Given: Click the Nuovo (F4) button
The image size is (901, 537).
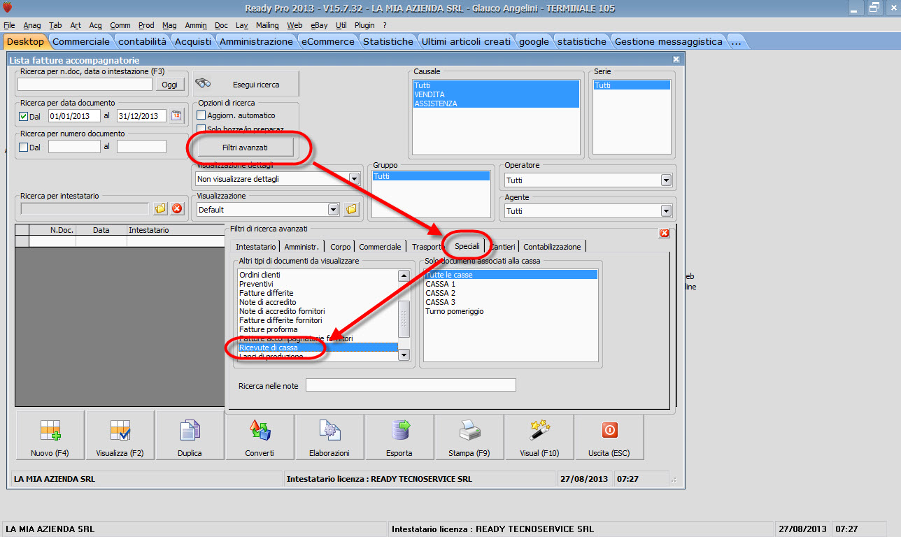Looking at the screenshot, I should coord(50,436).
